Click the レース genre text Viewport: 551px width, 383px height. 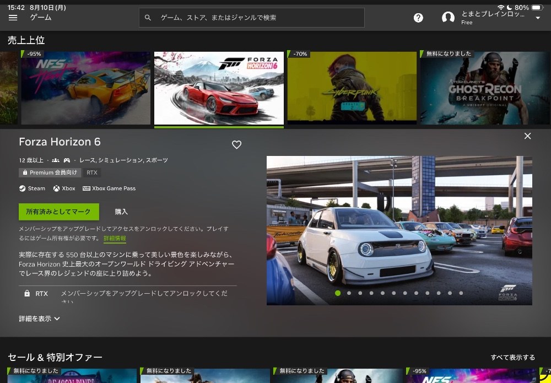pyautogui.click(x=87, y=160)
